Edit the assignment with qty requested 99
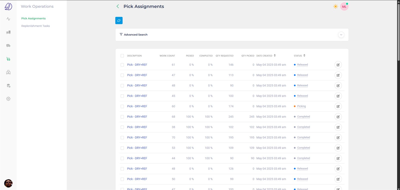The height and width of the screenshot is (190, 400). point(338,179)
